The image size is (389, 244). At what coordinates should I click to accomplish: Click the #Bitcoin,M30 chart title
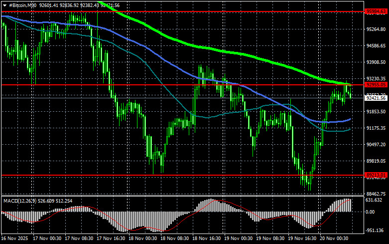coord(22,5)
